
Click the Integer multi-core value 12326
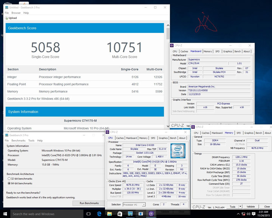pyautogui.click(x=158, y=77)
